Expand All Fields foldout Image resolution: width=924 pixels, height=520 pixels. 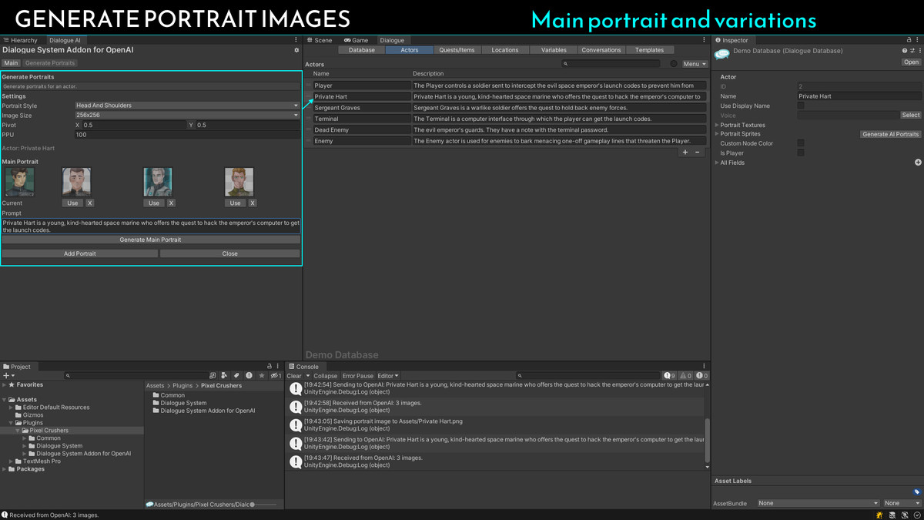717,163
